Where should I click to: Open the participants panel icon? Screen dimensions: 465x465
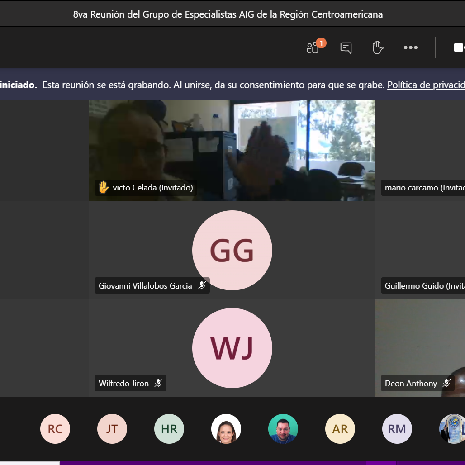point(313,47)
